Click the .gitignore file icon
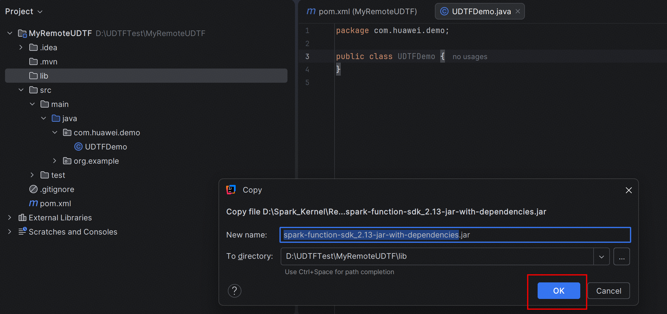 tap(33, 189)
